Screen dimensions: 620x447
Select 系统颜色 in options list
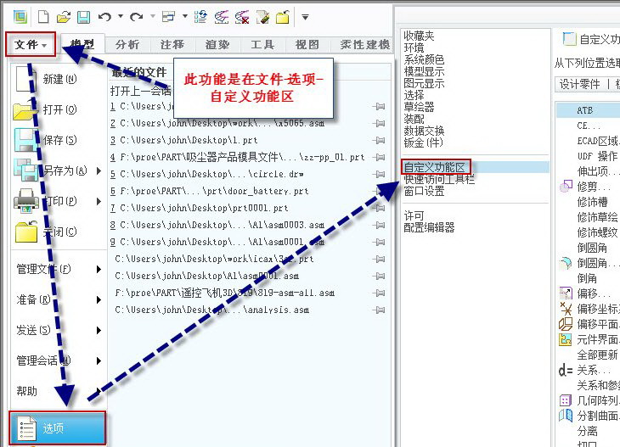[425, 59]
